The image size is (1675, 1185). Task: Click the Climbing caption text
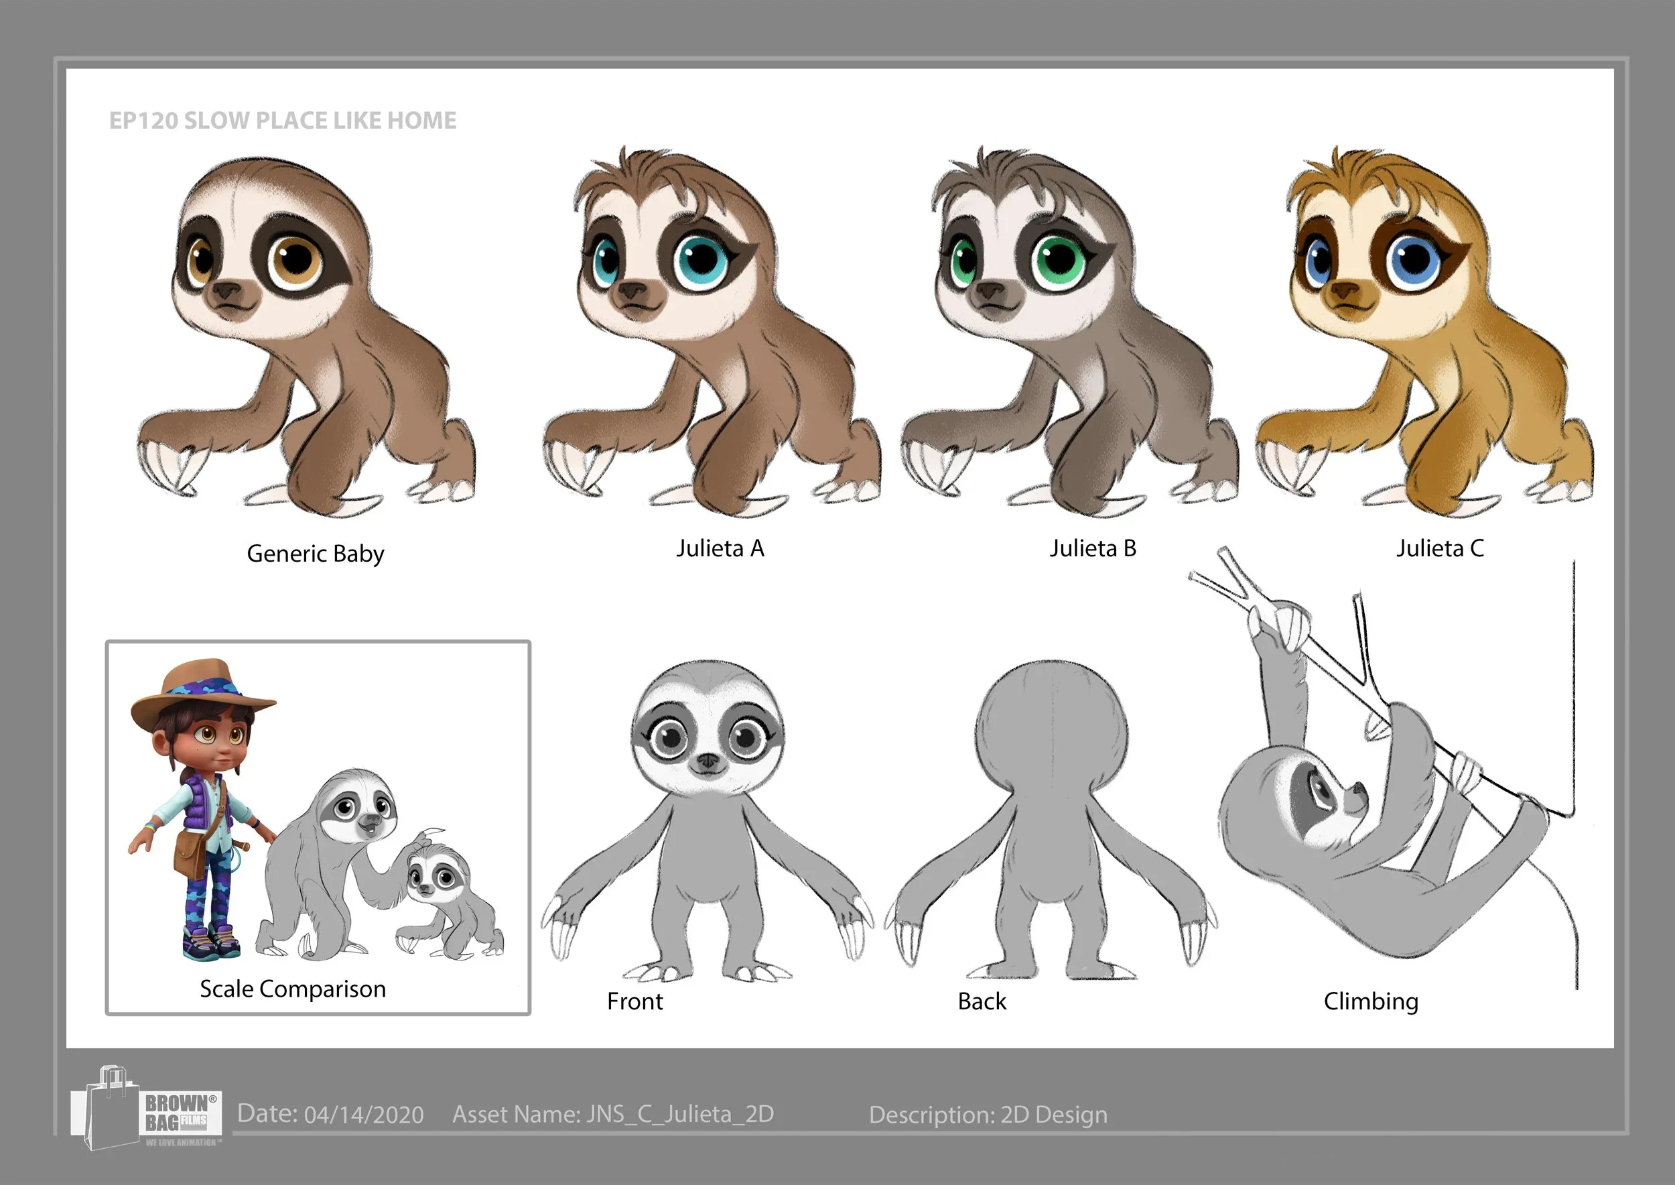click(x=1371, y=1001)
